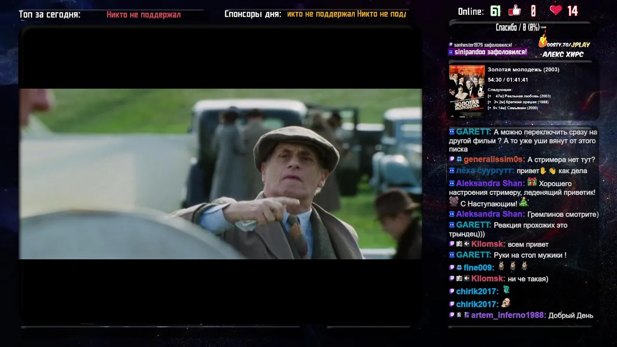Click the movie title Золотая молодежь (2003)

click(523, 69)
